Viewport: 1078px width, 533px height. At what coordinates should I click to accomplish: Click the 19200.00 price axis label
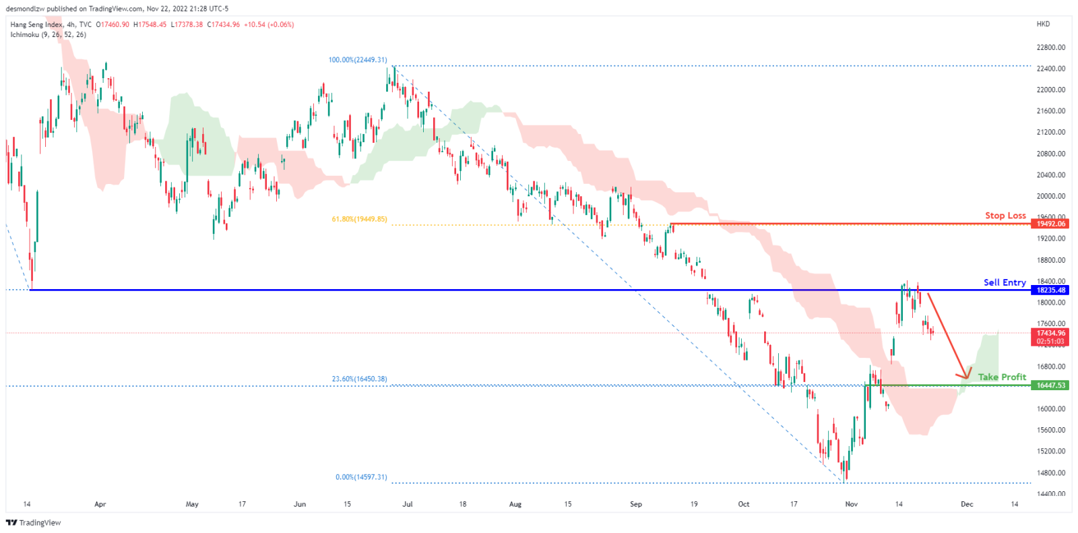[1051, 239]
